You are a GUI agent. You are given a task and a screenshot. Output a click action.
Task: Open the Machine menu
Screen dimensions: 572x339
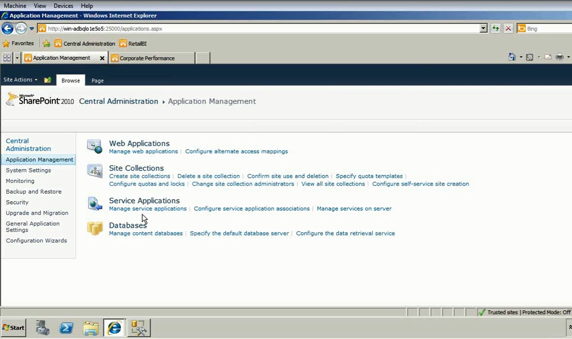tap(15, 5)
